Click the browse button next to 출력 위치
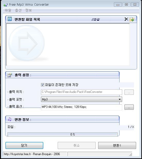The width and height of the screenshot is (142, 159). (x=129, y=92)
